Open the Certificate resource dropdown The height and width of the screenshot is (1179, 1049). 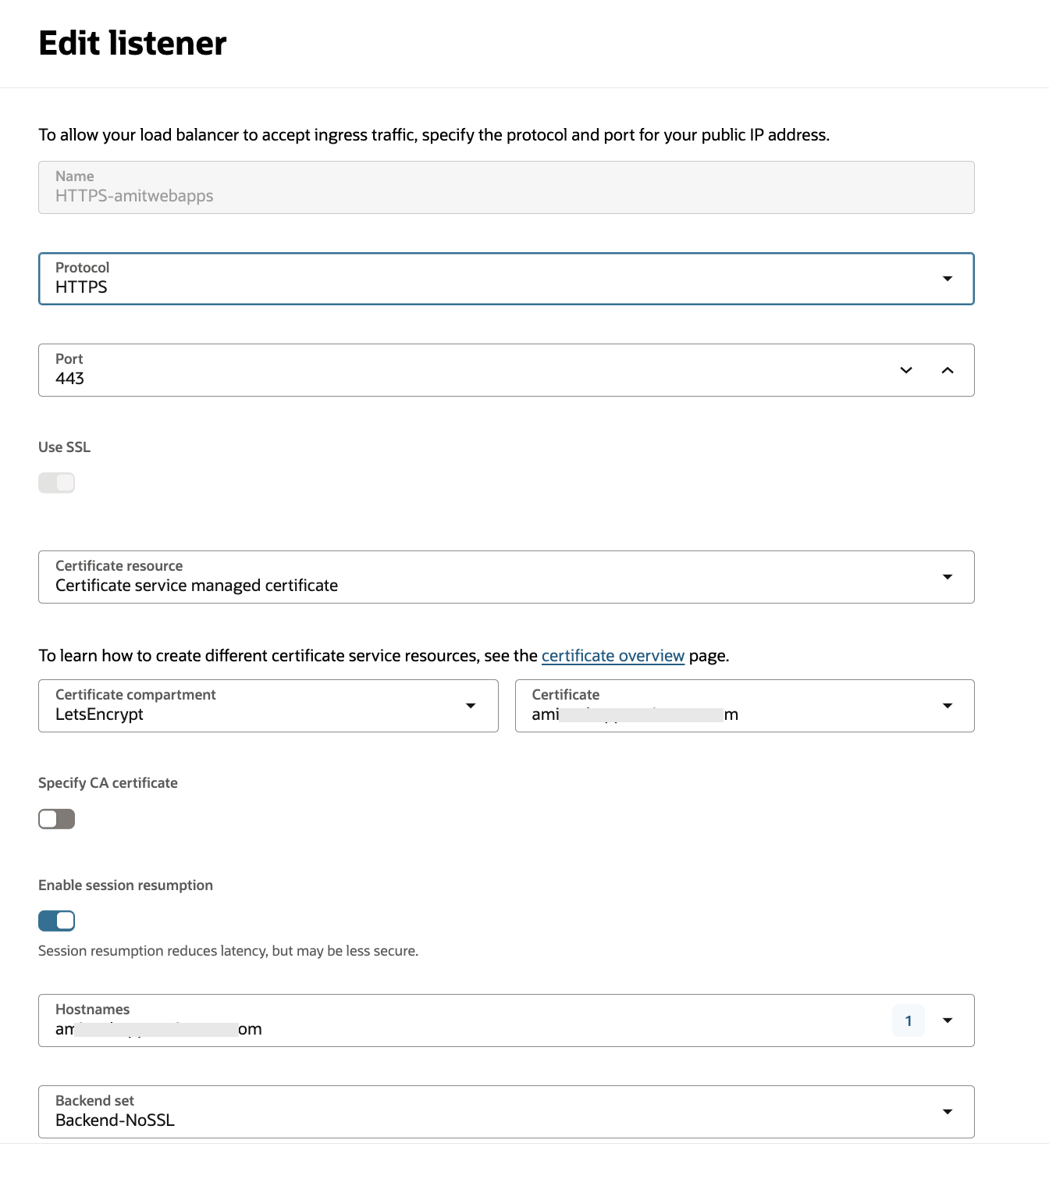click(468, 577)
